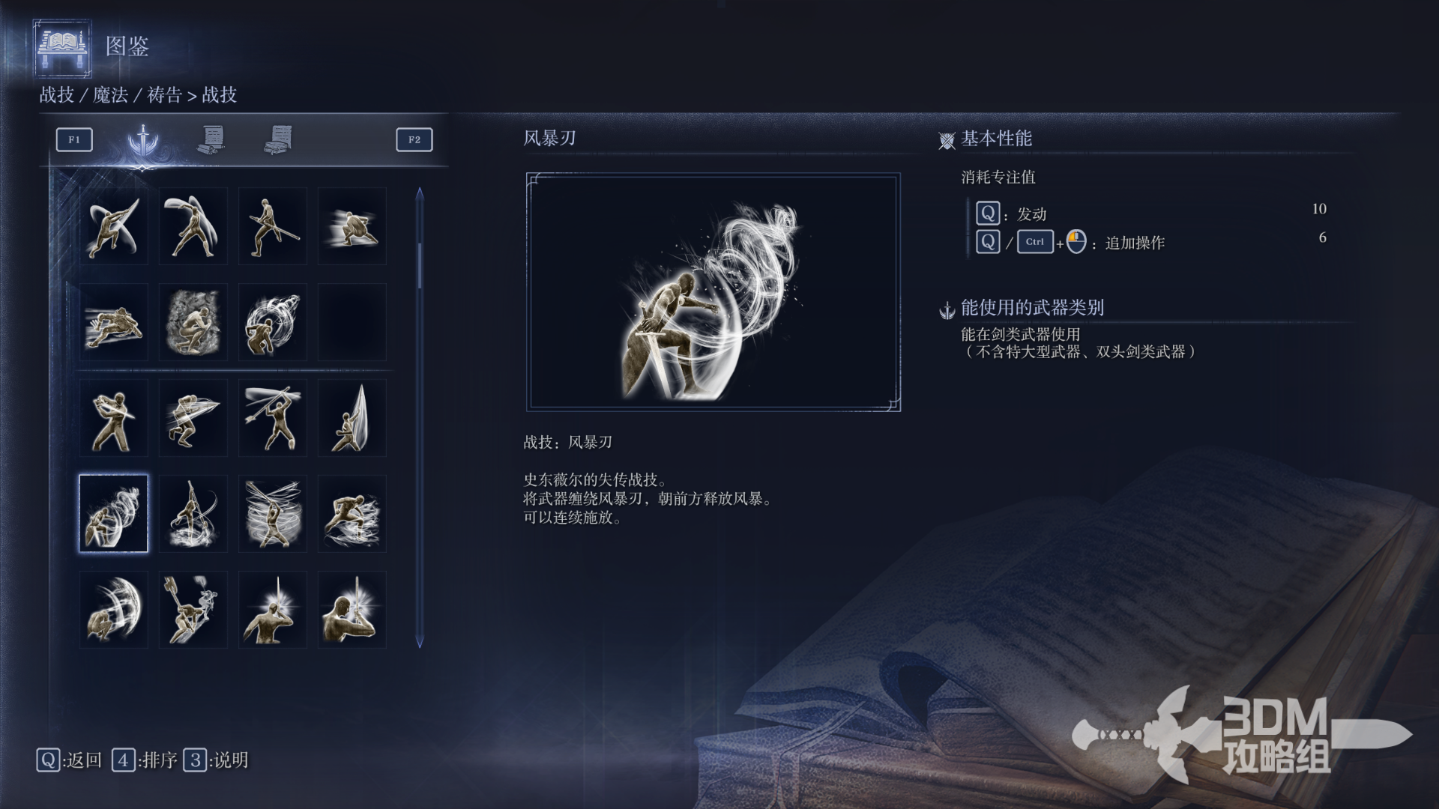
Task: Pick the large upright blade skill icon
Action: (352, 418)
